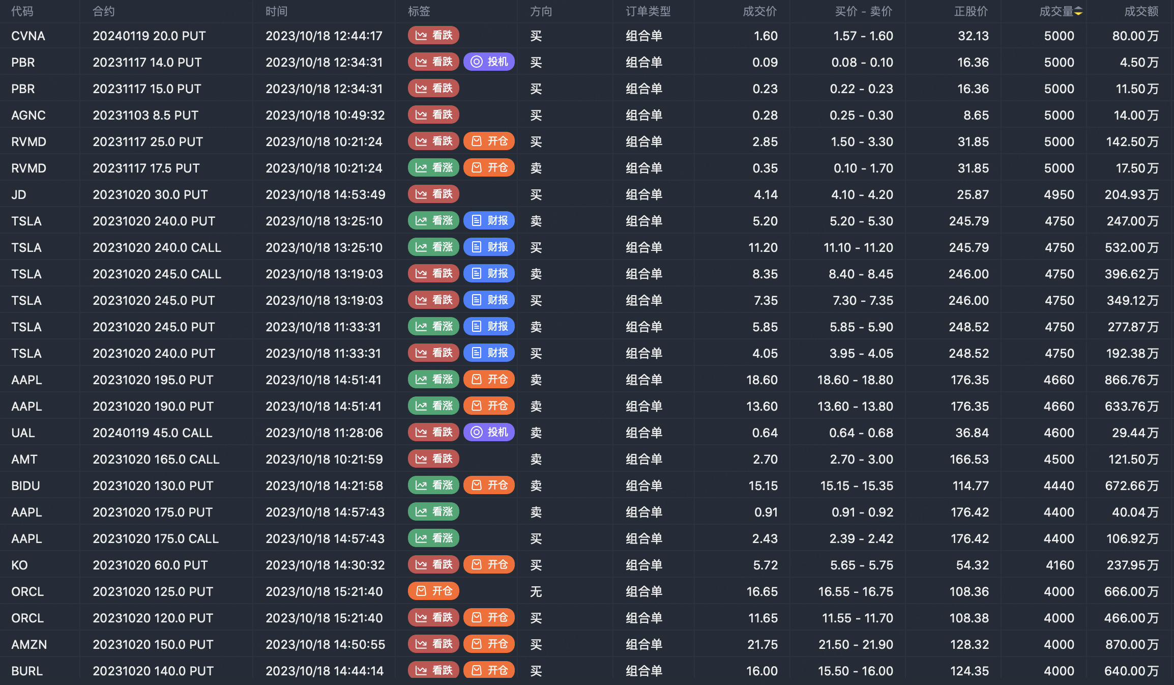Screen dimensions: 1174x685
Task: Click 看涨 tag in TSLA 245.0 PUT 11:33:31 row
Action: click(433, 326)
